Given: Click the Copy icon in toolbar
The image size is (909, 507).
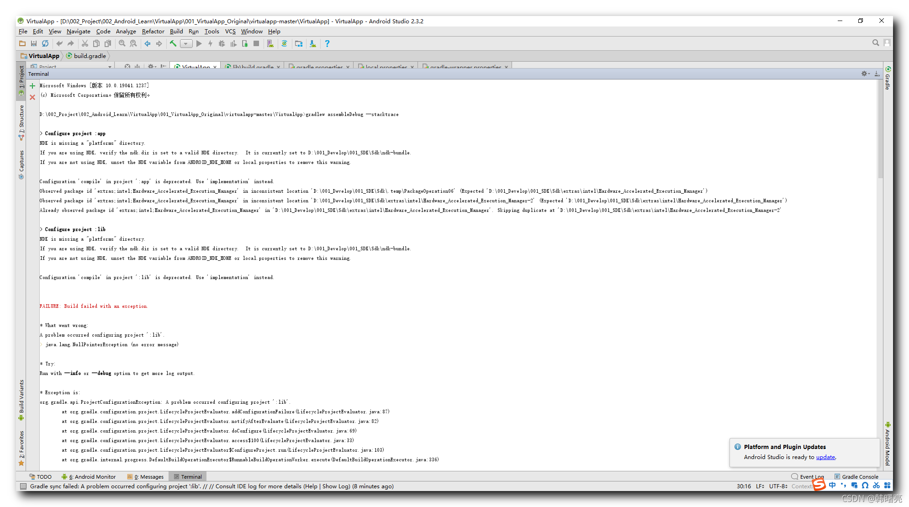Looking at the screenshot, I should pos(96,43).
